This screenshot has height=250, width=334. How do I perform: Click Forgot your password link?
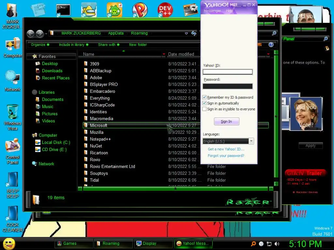click(x=226, y=156)
